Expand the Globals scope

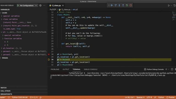click(x=1, y=58)
